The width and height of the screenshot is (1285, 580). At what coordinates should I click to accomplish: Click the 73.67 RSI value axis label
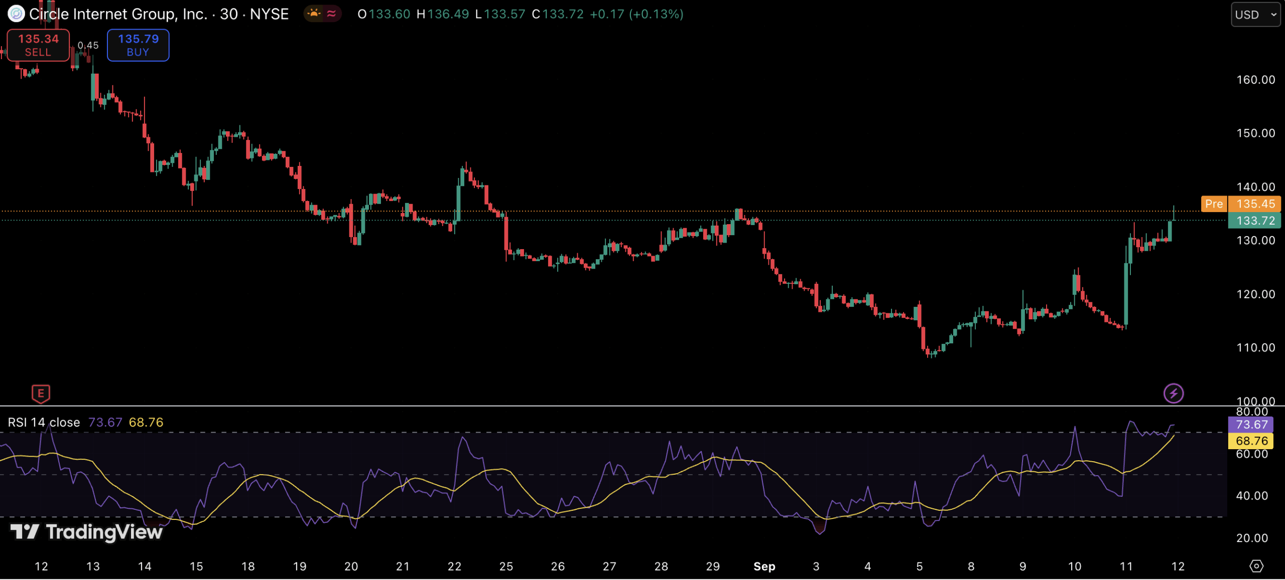[1250, 425]
